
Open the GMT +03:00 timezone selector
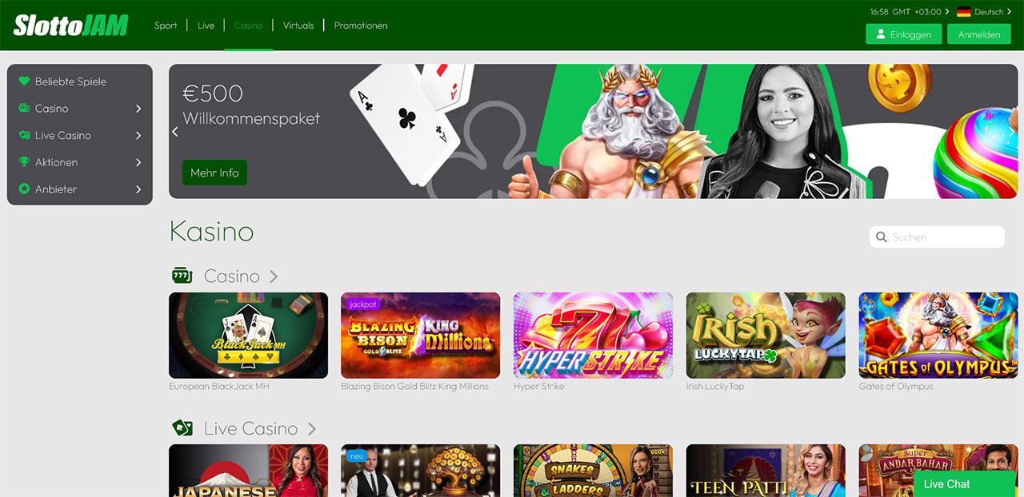[x=910, y=12]
